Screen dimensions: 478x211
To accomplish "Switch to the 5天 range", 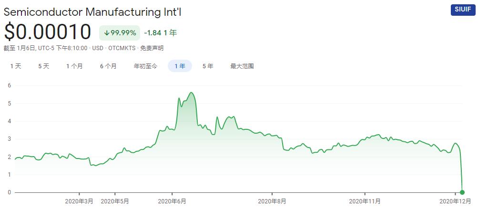I will click(x=44, y=66).
